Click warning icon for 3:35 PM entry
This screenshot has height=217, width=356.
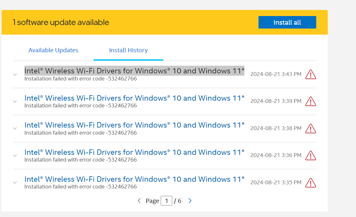point(310,183)
